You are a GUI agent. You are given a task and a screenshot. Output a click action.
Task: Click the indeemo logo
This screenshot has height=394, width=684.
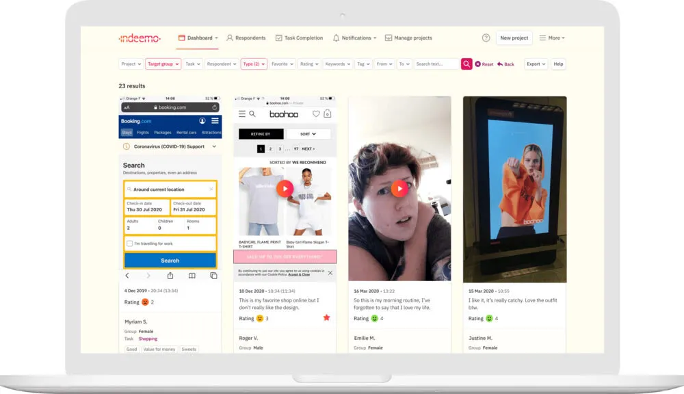pos(140,38)
